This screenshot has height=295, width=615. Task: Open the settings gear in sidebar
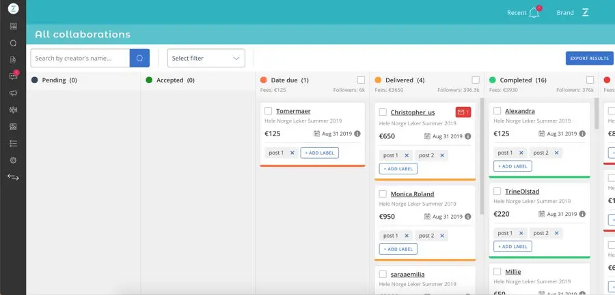[13, 160]
